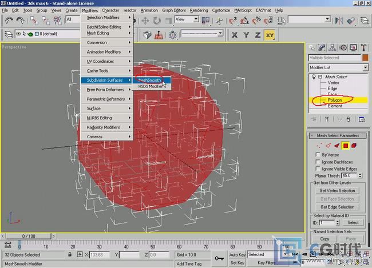The height and width of the screenshot is (268, 372).
Task: Click the Planar Thresh value field
Action: [350, 175]
